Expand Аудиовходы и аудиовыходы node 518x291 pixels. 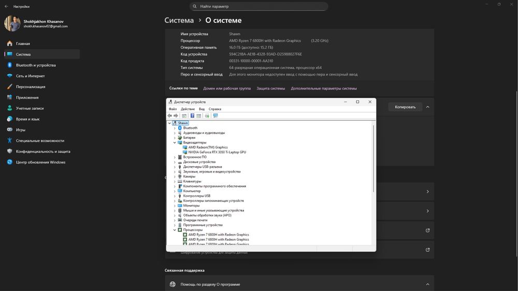[x=175, y=133]
